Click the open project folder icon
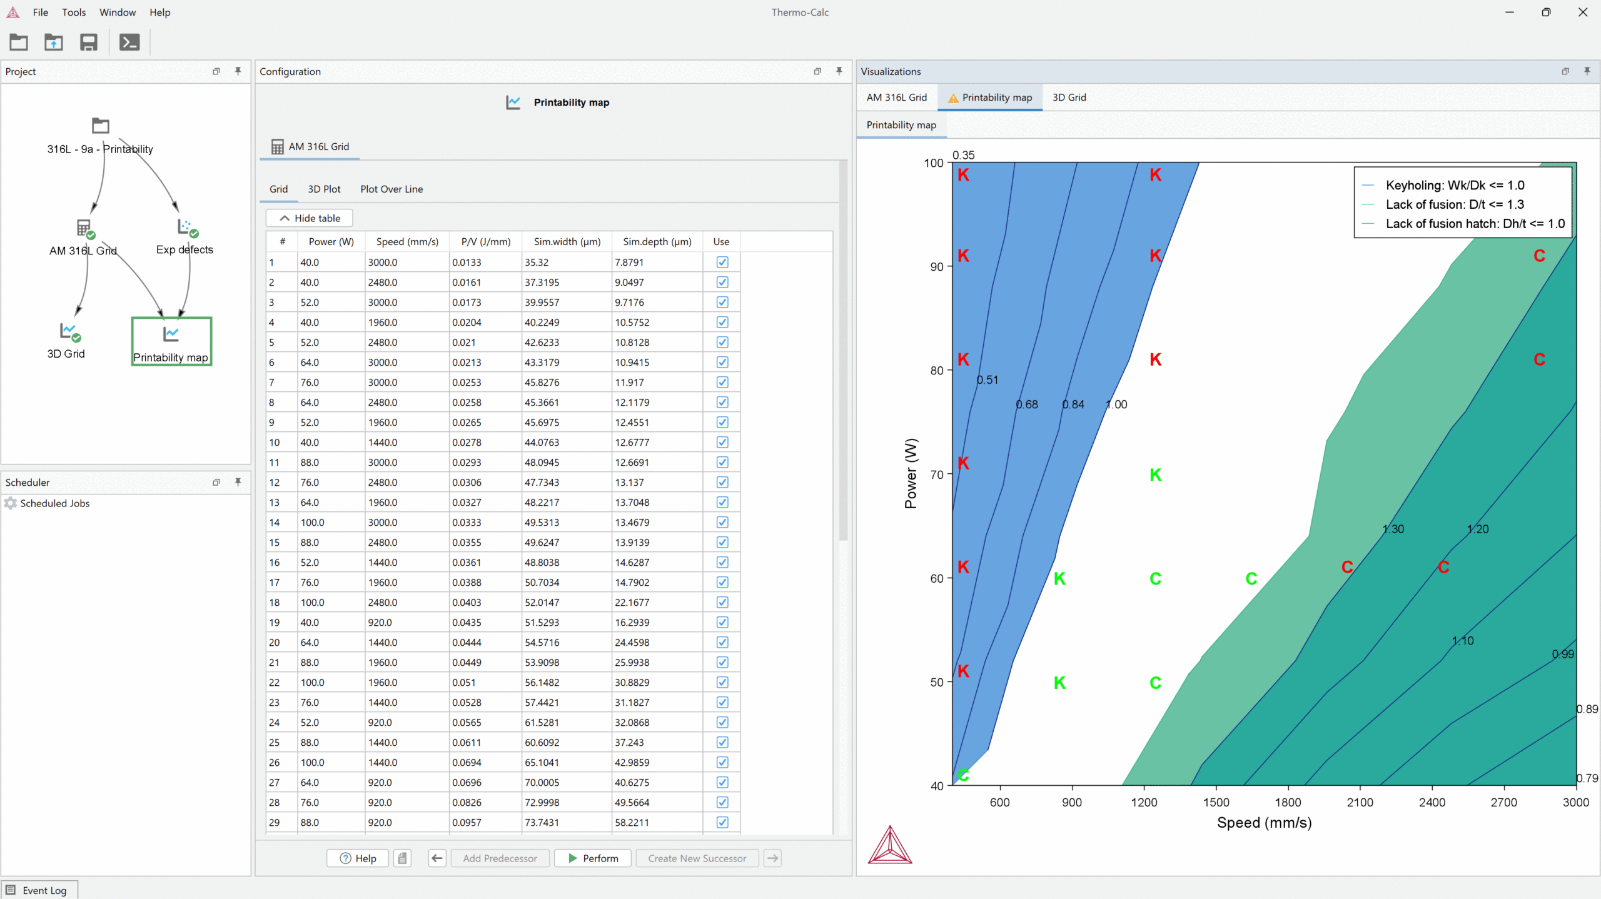This screenshot has height=899, width=1601. click(x=19, y=43)
